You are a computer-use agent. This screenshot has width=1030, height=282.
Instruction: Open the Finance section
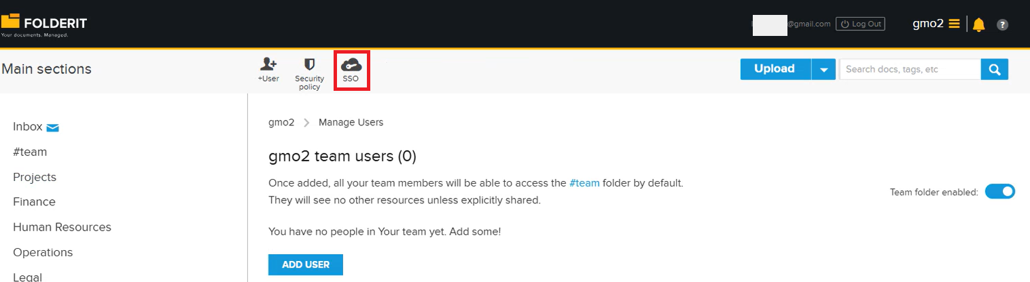(34, 202)
